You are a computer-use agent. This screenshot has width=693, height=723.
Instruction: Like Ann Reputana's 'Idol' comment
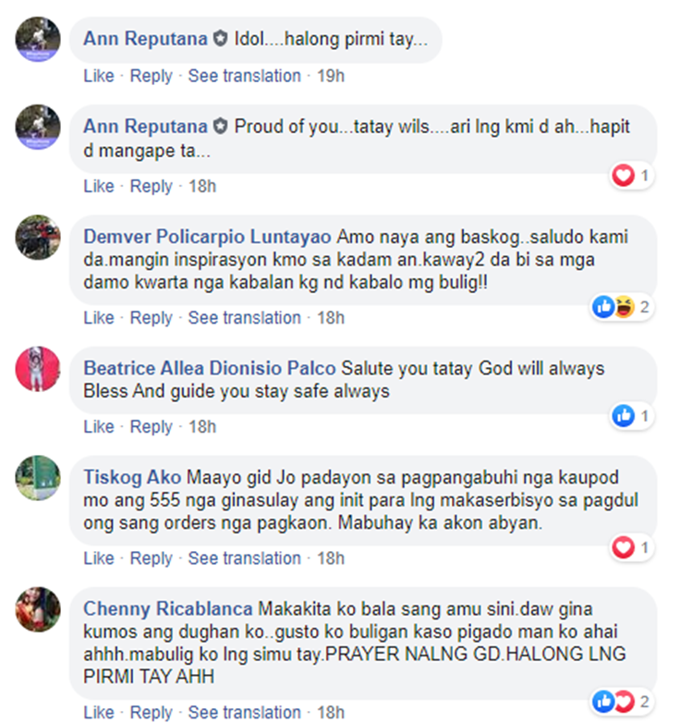pyautogui.click(x=99, y=76)
